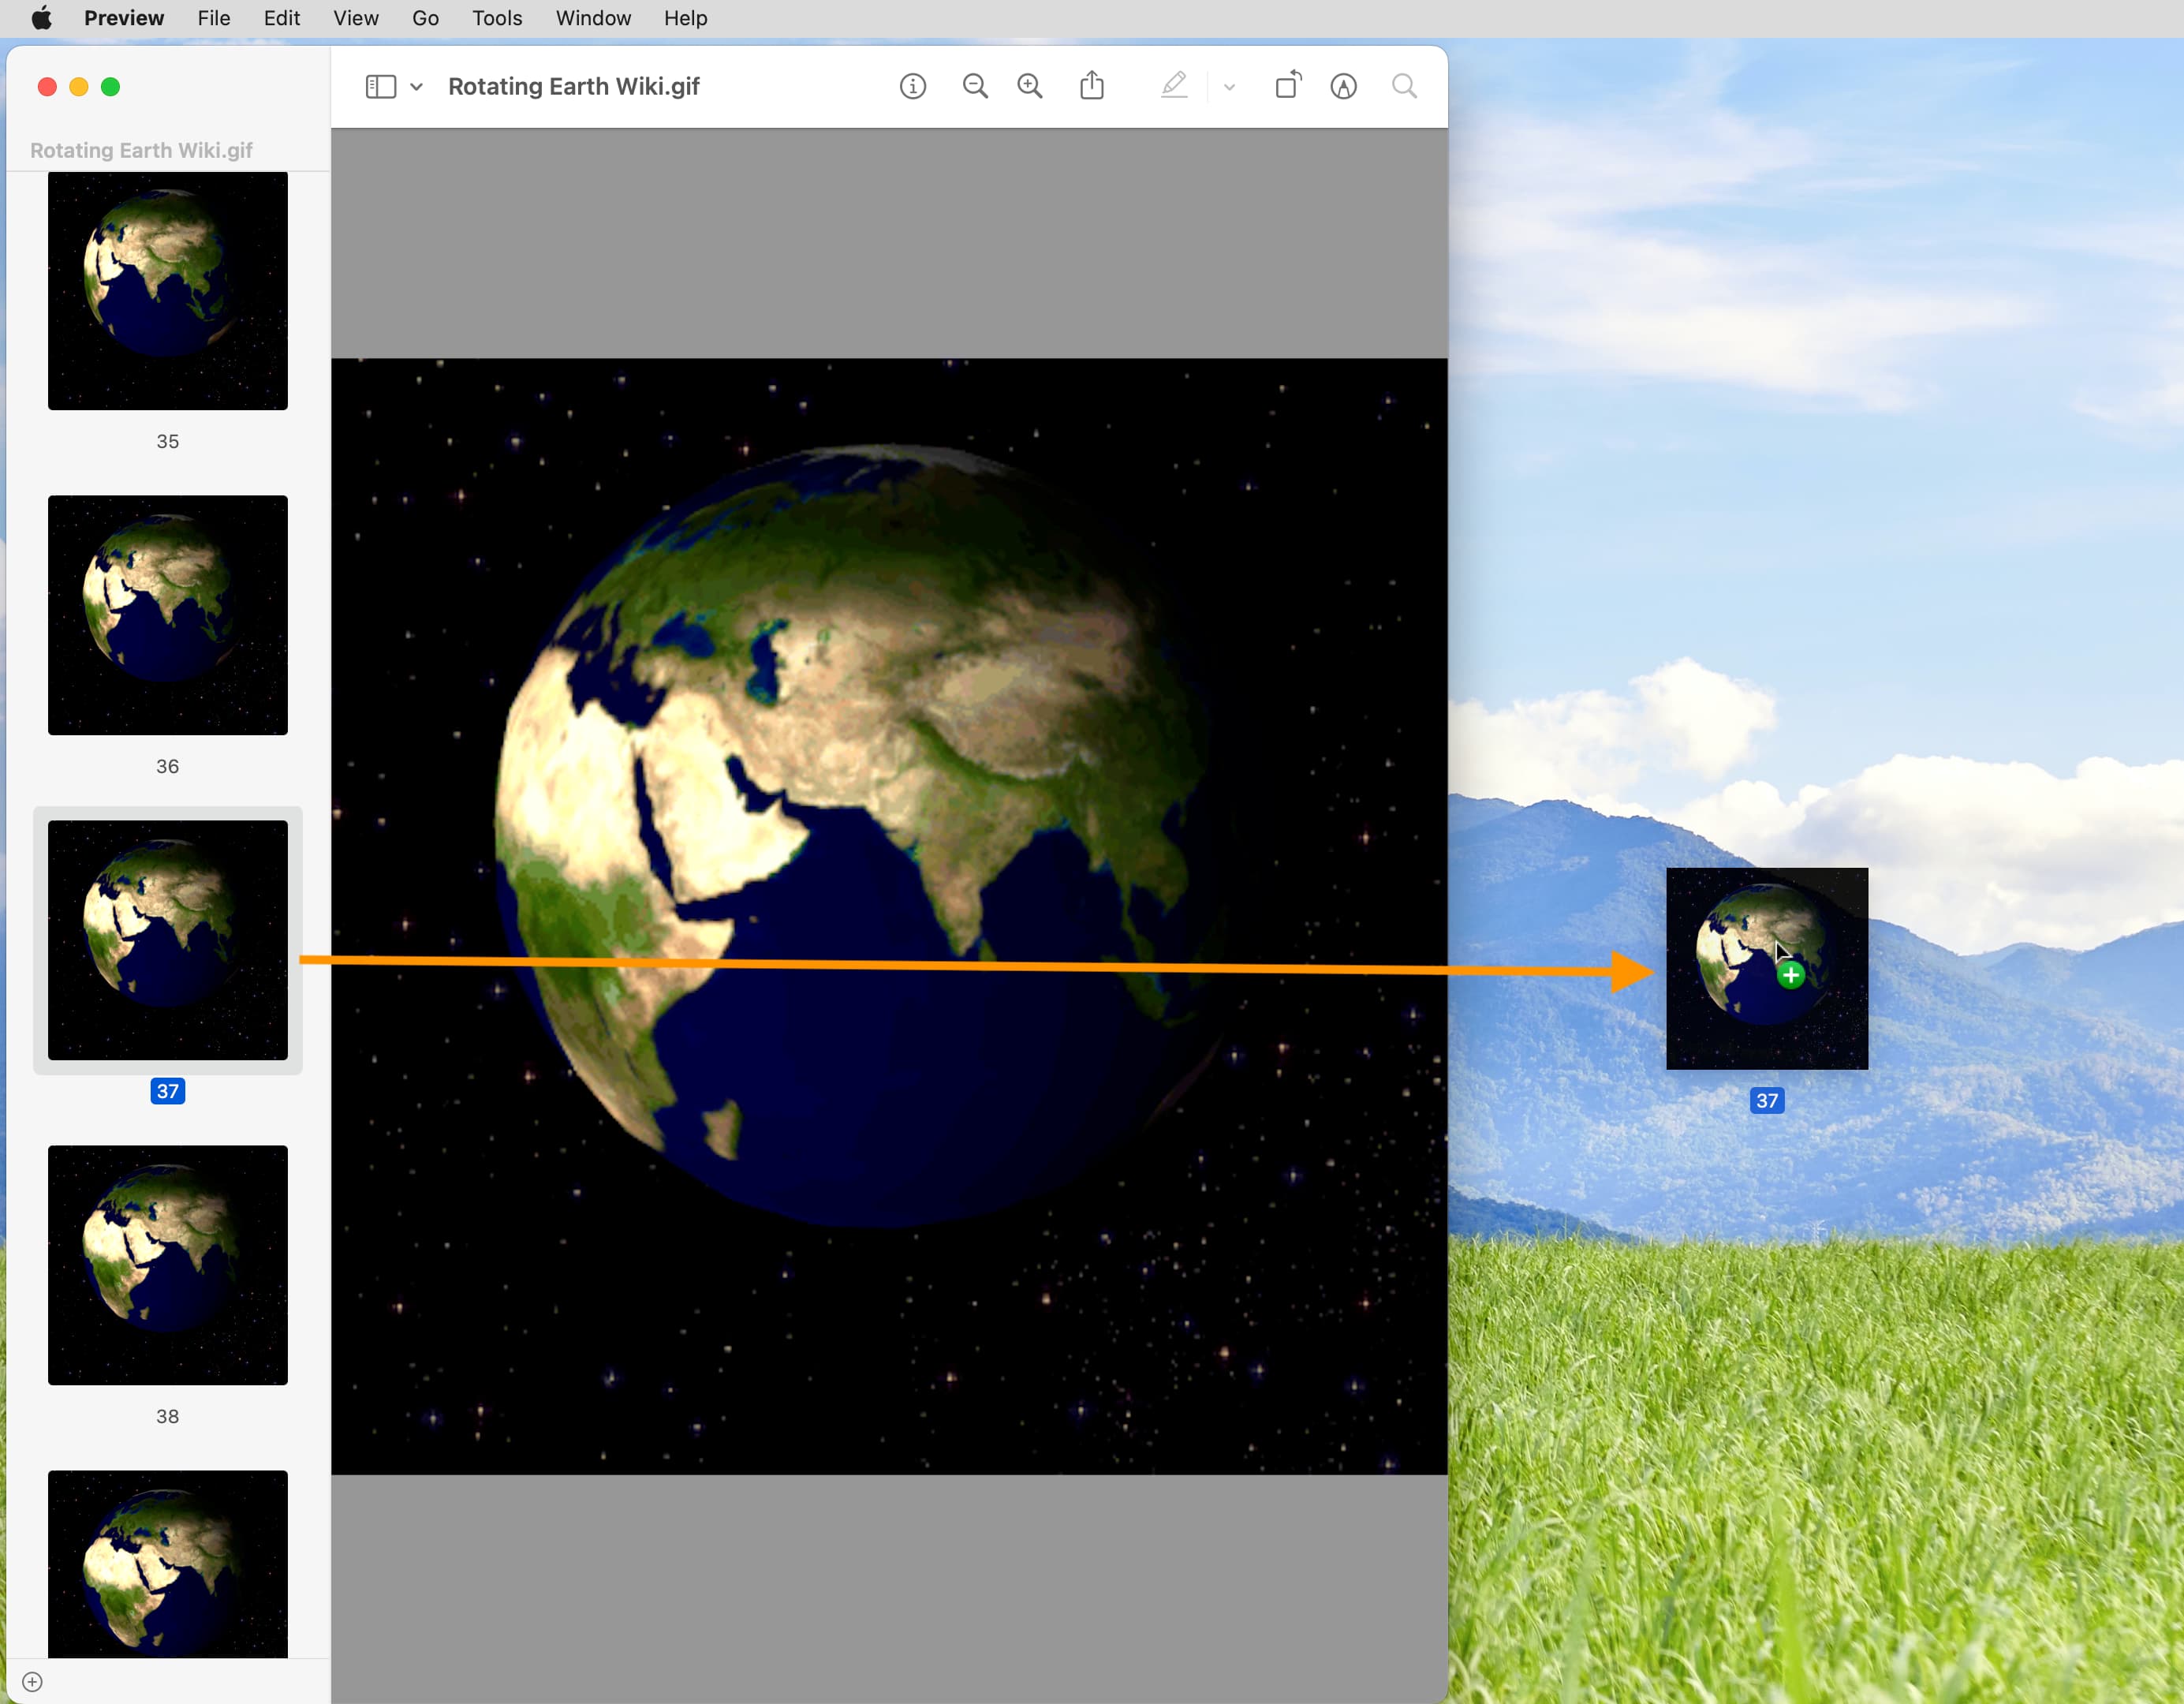Screen dimensions: 2184x1704
Task: Select the partially visible thumbnail below frame 38
Action: pos(168,1563)
